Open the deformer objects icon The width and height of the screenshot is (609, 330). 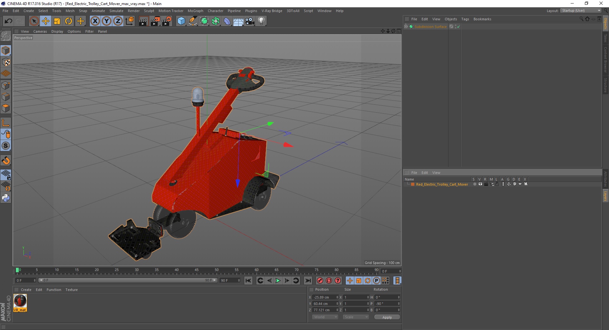pyautogui.click(x=227, y=21)
